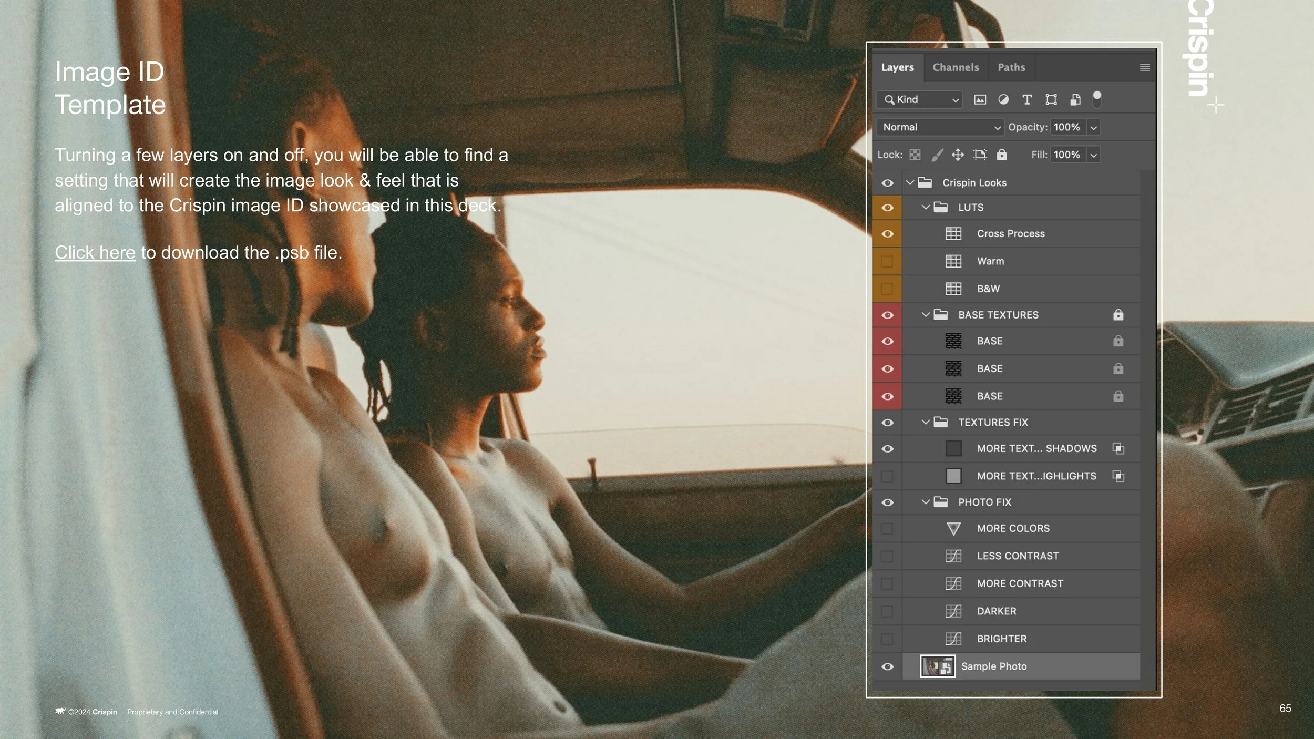Collapse the BASE TEXTURES group chevron
The image size is (1314, 739).
coord(926,314)
